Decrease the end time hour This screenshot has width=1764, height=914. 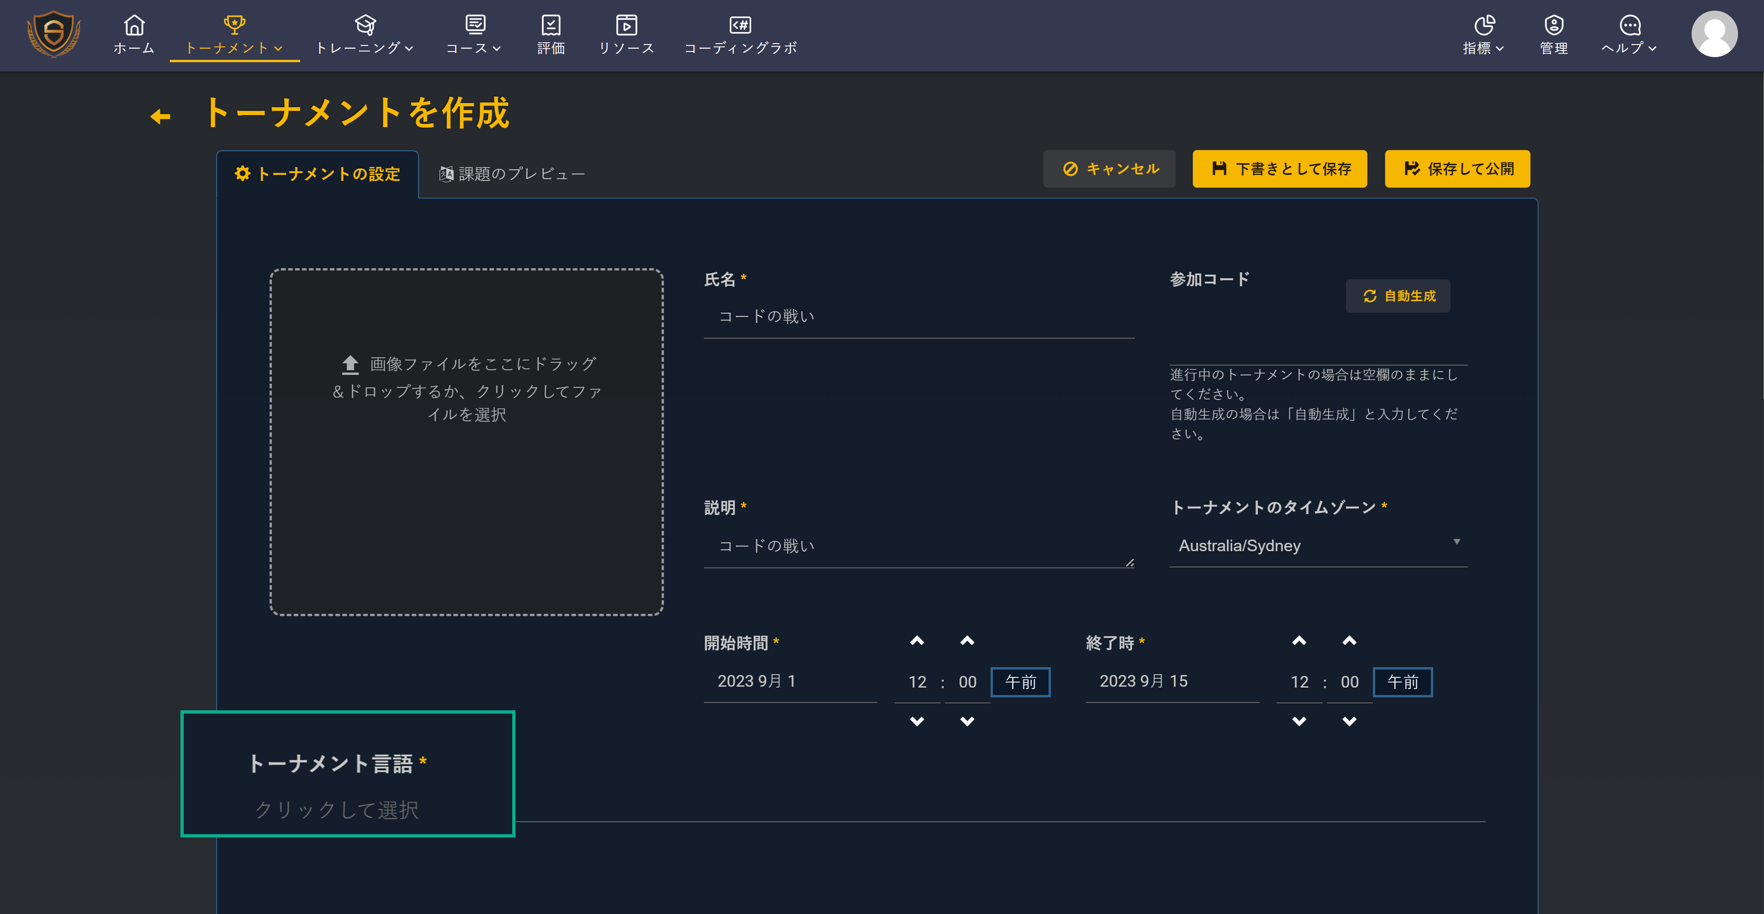point(1299,721)
